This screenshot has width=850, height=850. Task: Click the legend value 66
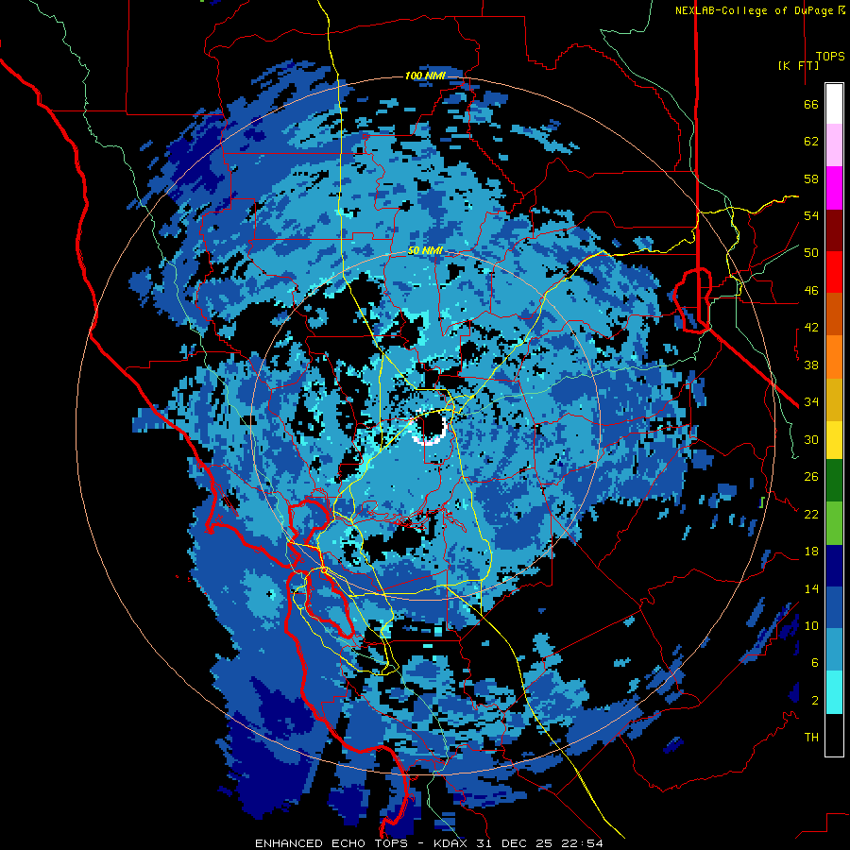(811, 104)
